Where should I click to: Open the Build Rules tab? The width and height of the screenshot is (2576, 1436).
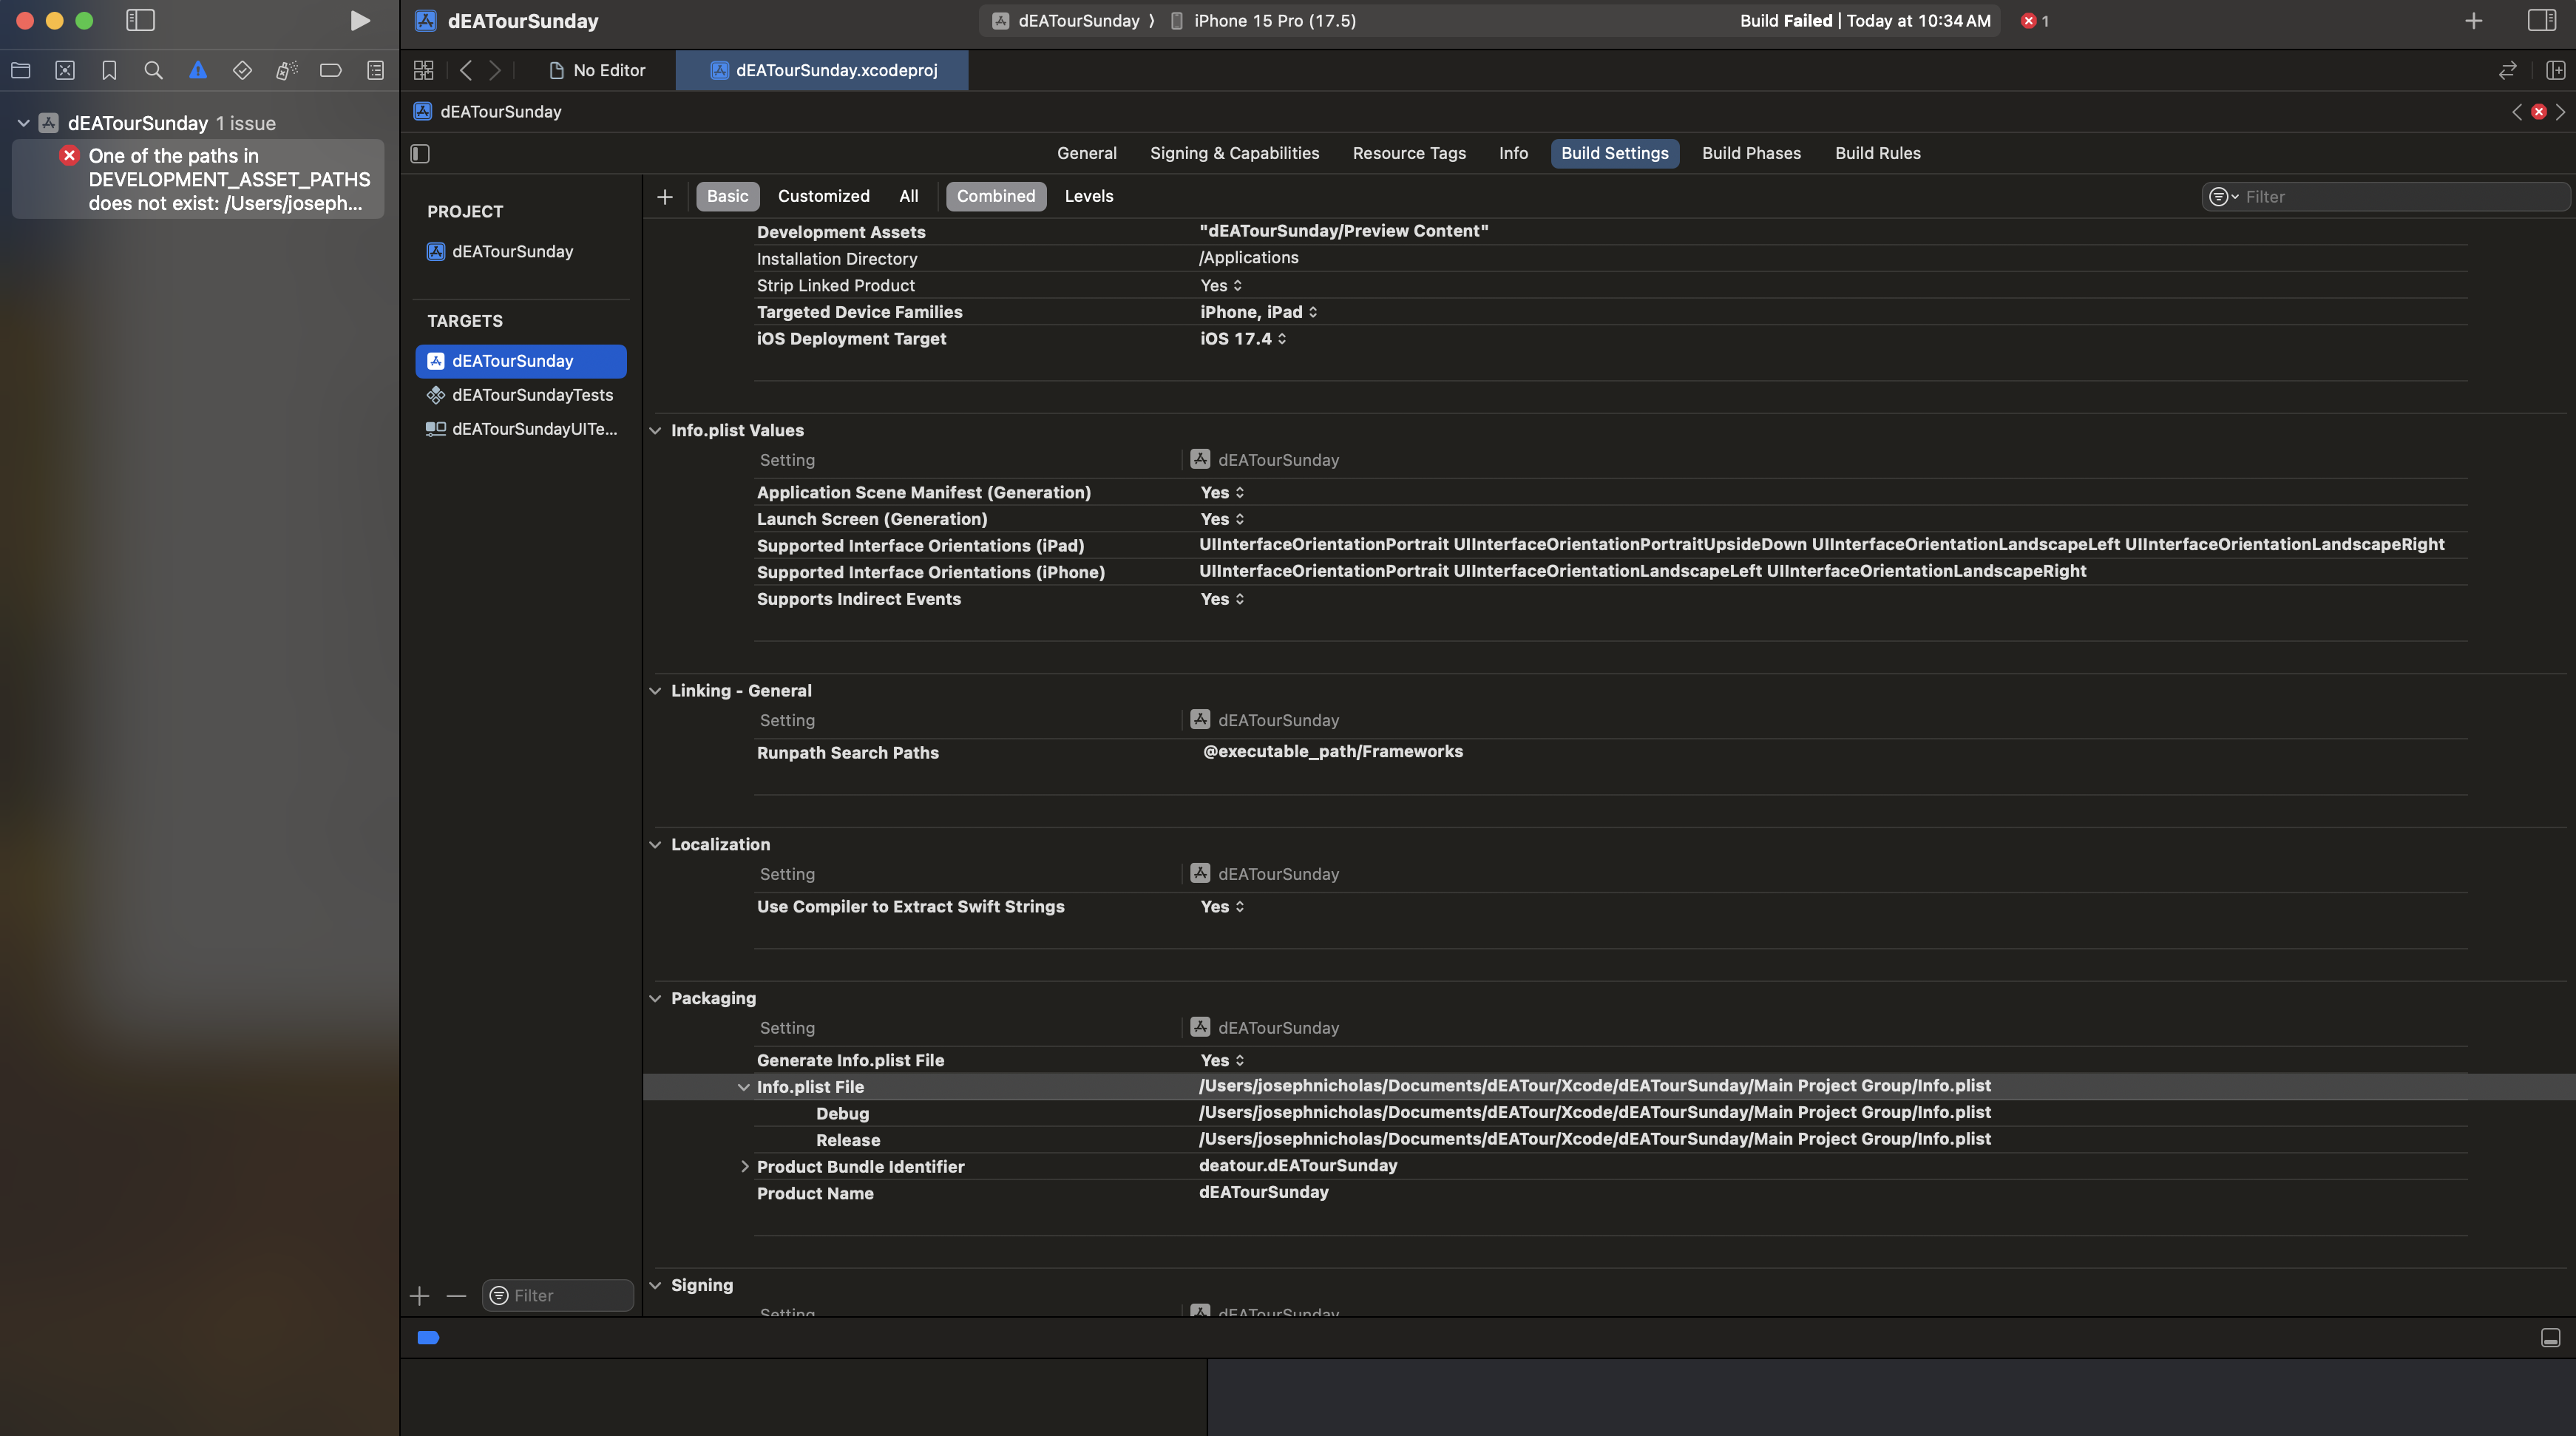coord(1877,153)
